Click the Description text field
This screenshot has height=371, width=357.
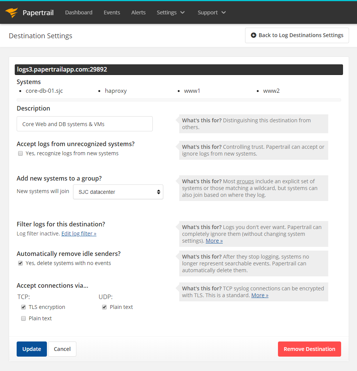[85, 124]
